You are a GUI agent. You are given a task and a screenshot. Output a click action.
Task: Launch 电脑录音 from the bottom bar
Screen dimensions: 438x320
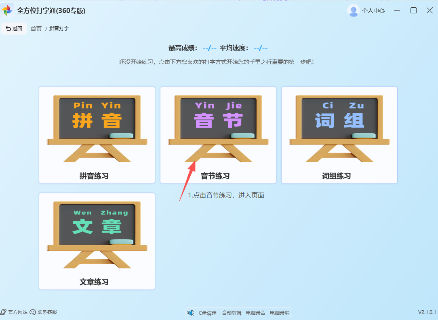pos(255,312)
